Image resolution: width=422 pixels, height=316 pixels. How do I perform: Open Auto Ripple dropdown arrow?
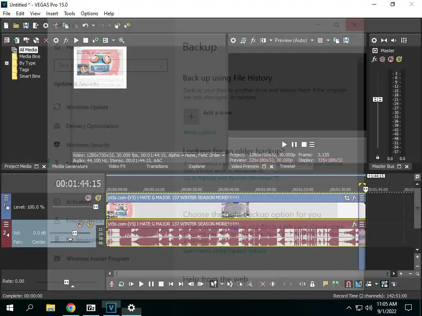point(376,284)
